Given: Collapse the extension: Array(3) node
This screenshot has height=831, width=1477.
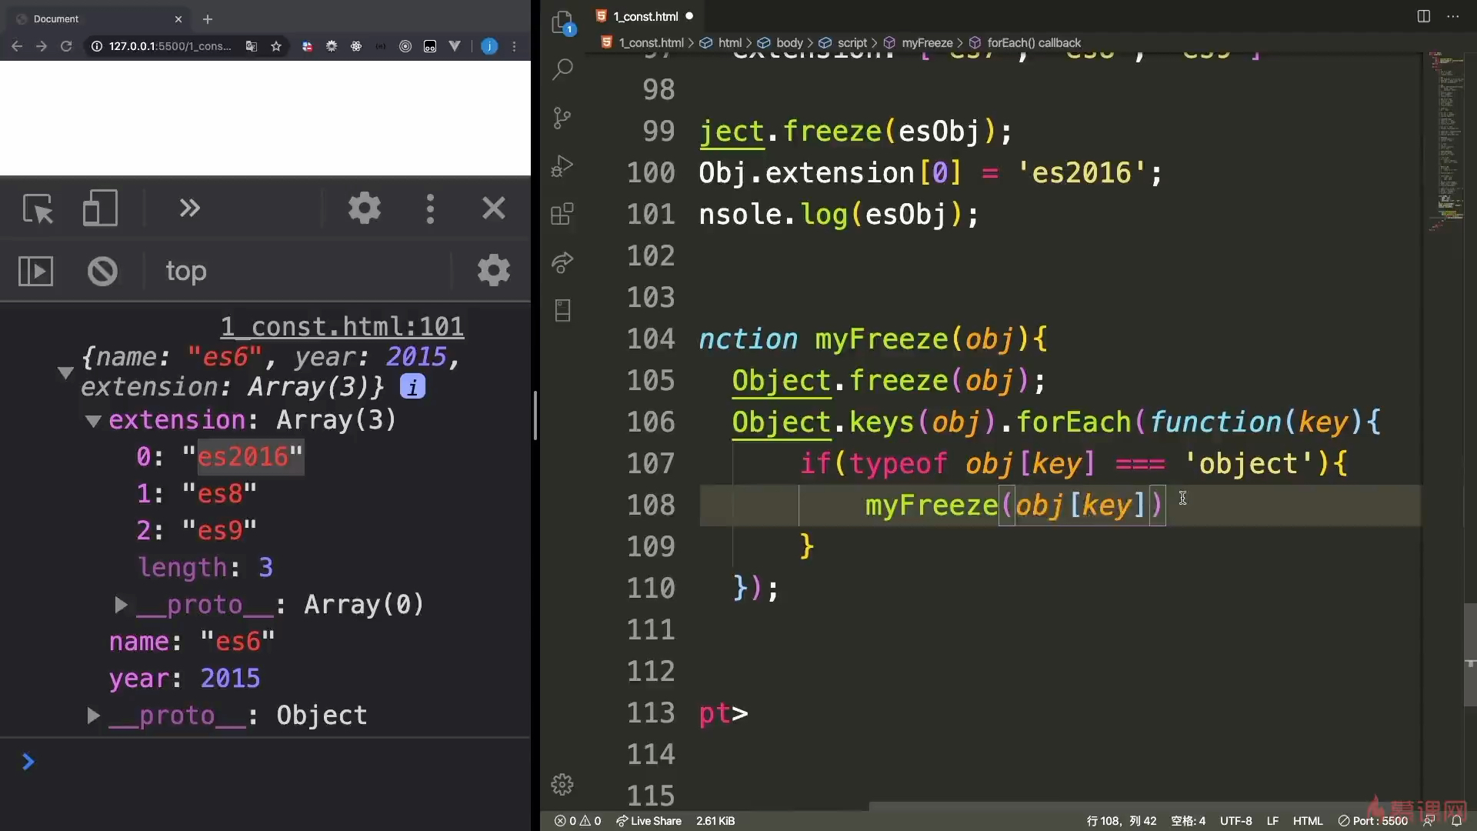Looking at the screenshot, I should point(93,421).
